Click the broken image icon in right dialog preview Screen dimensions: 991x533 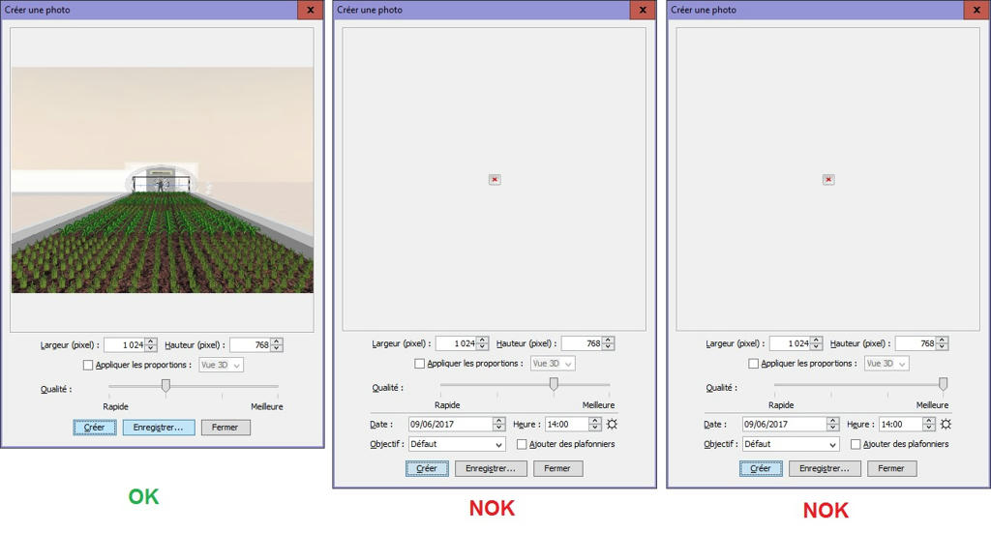[x=828, y=179]
